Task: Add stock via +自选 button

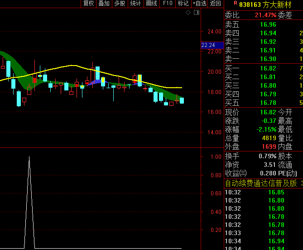Action: click(199, 4)
